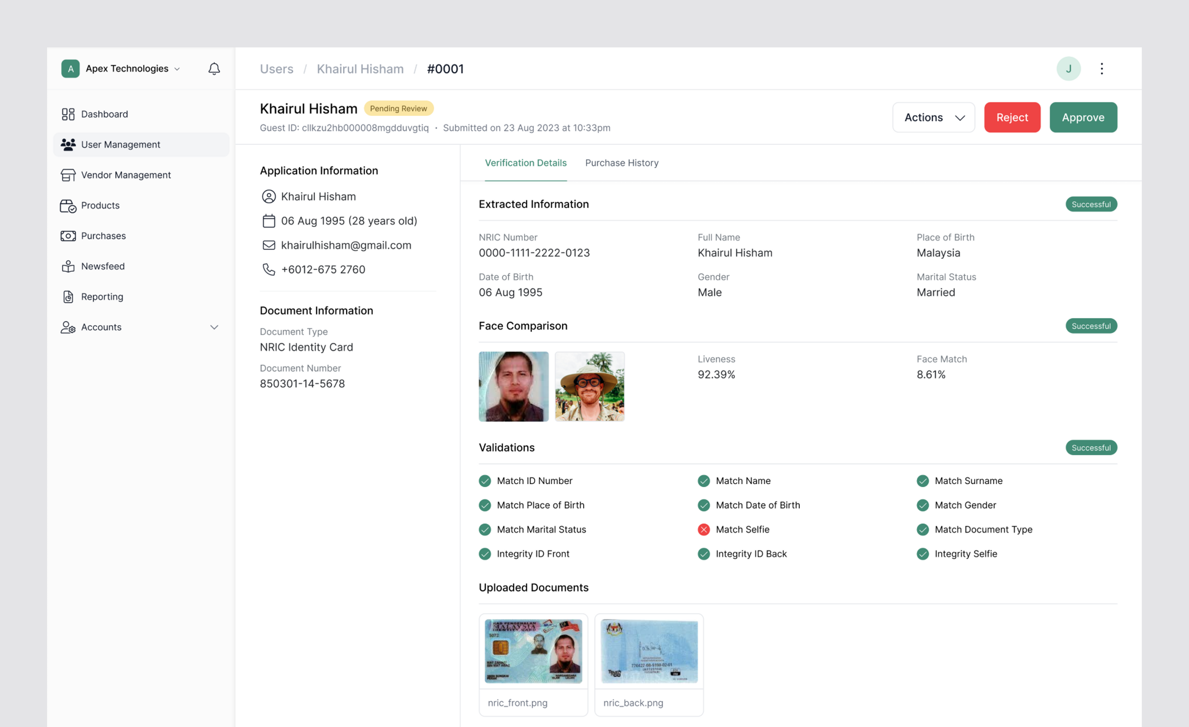Viewport: 1189px width, 727px height.
Task: Expand the Accounts sidebar section chevron
Action: pyautogui.click(x=214, y=327)
